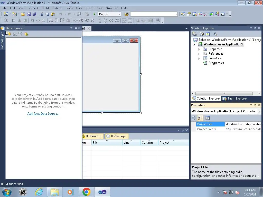Select Form1.cs in Solution Explorer
This screenshot has width=263, height=197.
click(214, 58)
